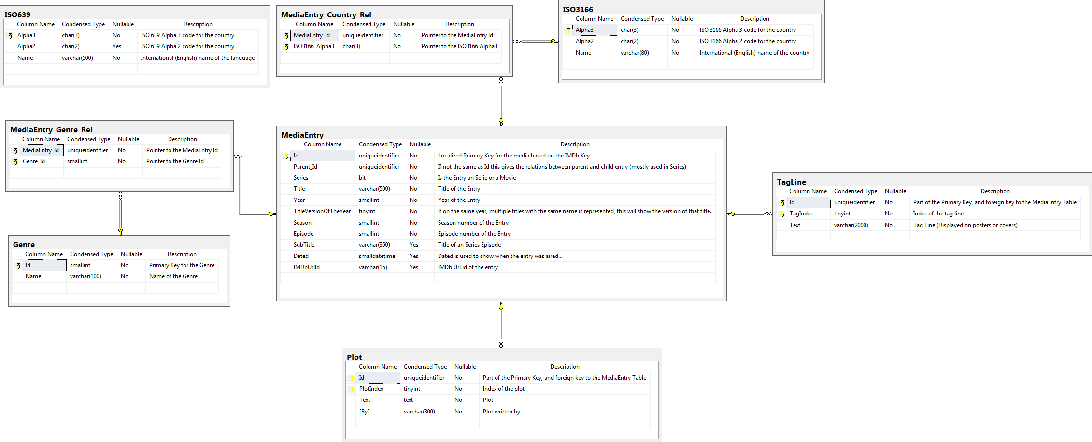Click 'Tag Line (Displayed on posters or covers)' description
The height and width of the screenshot is (442, 1092).
point(965,225)
